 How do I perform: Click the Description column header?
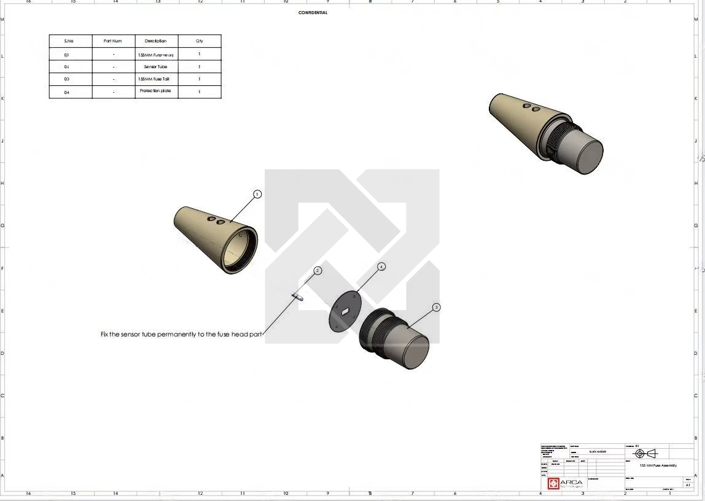point(156,41)
